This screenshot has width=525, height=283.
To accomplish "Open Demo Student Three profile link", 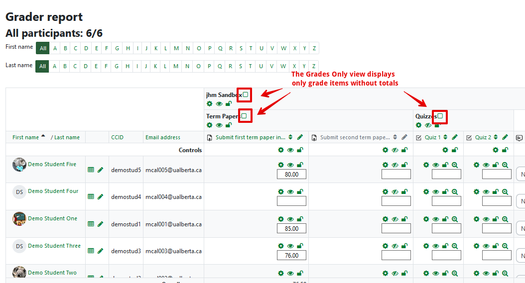I will [54, 246].
